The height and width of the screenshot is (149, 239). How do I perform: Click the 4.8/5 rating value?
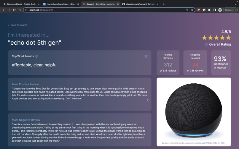click(x=226, y=32)
